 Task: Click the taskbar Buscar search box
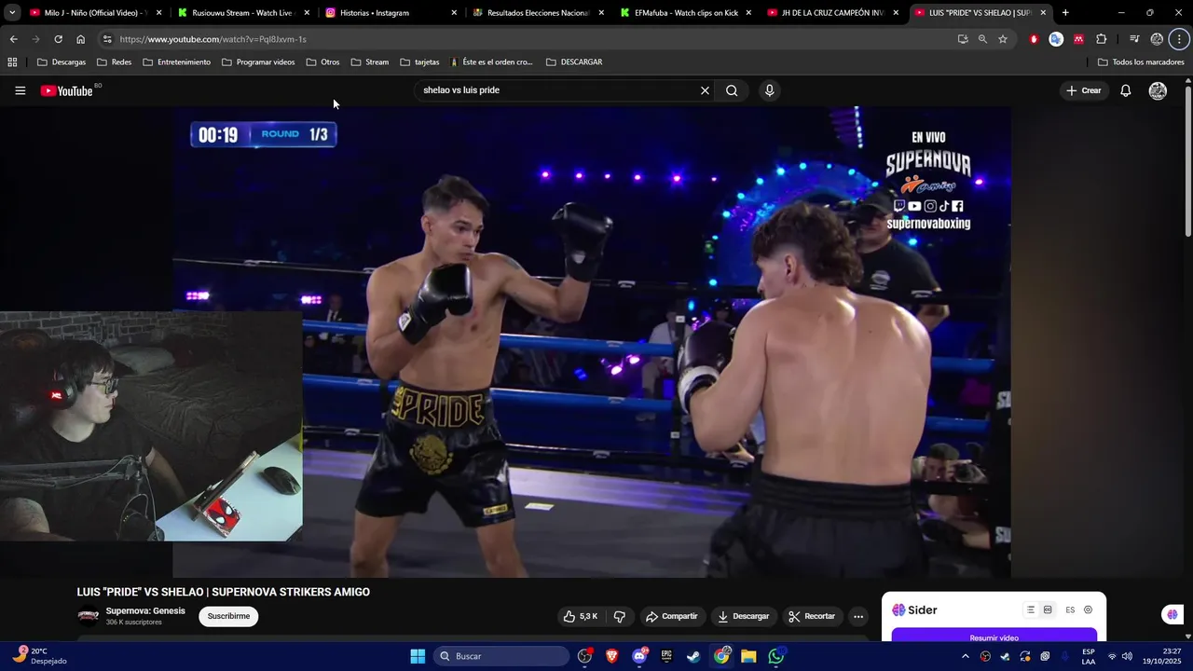pos(501,656)
